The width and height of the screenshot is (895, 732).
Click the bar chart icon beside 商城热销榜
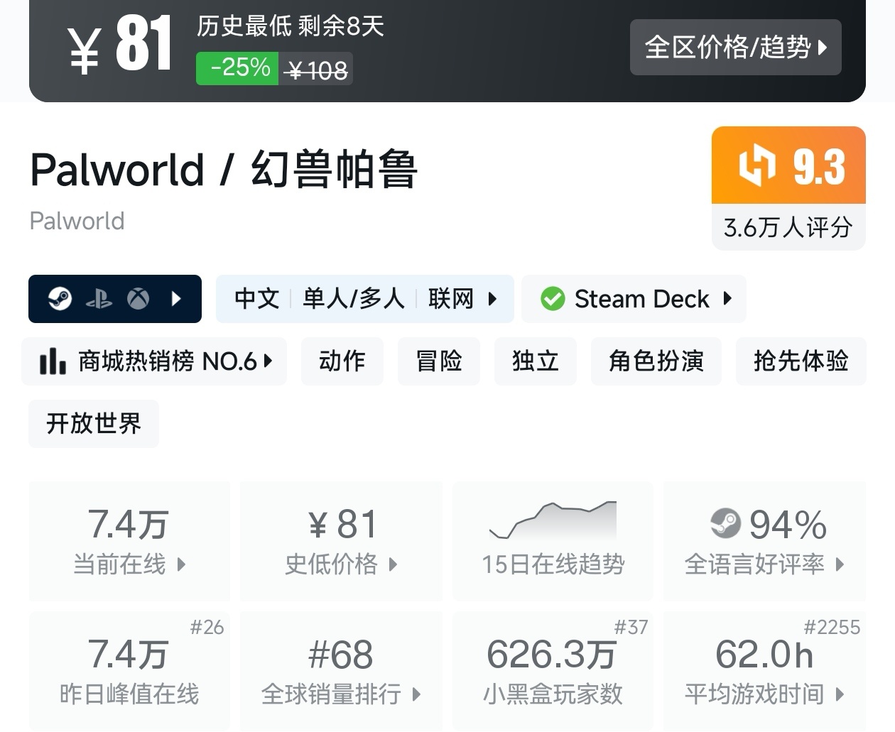(x=53, y=361)
